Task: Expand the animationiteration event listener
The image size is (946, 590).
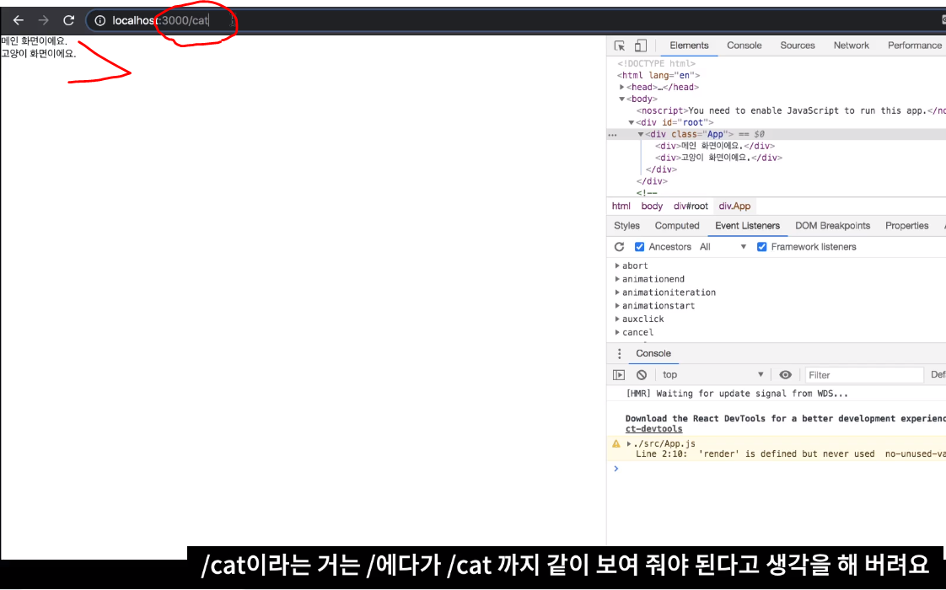Action: point(617,292)
